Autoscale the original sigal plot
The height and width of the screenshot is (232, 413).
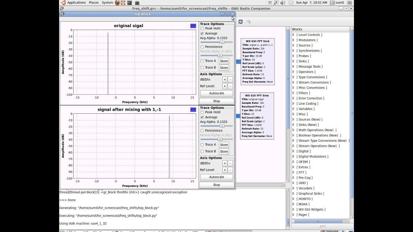[x=217, y=93]
